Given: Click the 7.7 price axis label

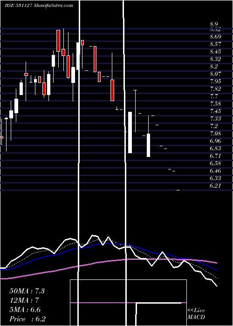Looking at the screenshot, I should (x=214, y=96).
